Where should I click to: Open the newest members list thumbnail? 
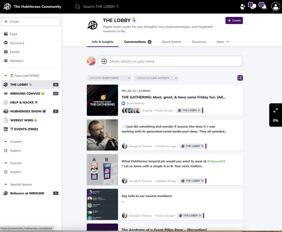pos(102,204)
